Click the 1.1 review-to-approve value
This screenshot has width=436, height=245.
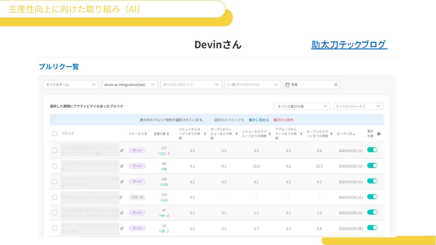256,213
